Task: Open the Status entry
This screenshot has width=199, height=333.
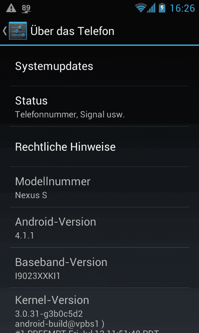Action: click(x=99, y=106)
